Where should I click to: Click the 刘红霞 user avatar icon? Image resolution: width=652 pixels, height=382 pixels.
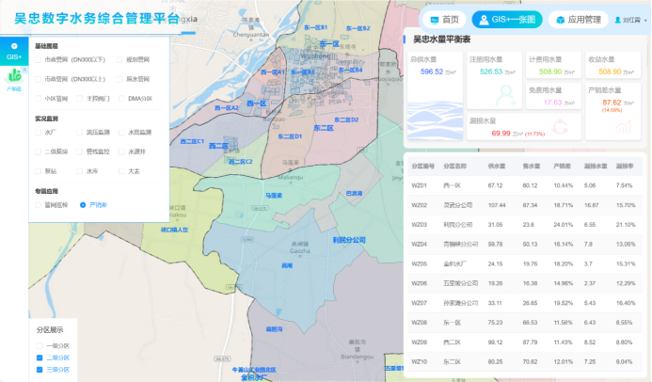pos(617,20)
